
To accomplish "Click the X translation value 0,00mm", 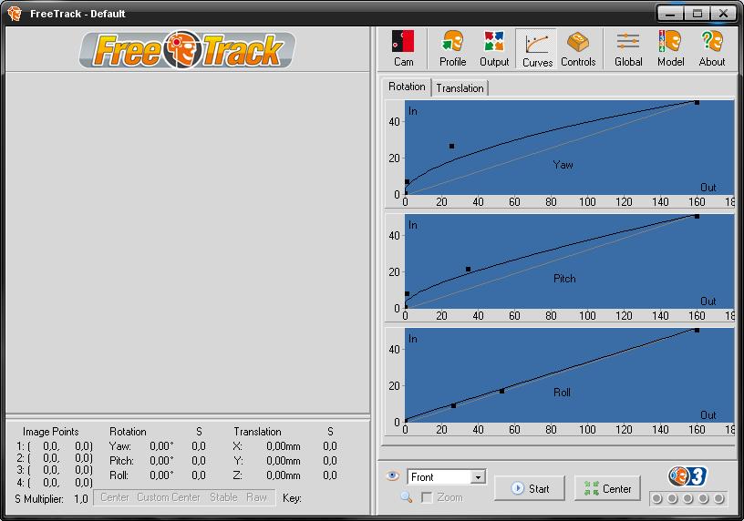I will [x=284, y=446].
